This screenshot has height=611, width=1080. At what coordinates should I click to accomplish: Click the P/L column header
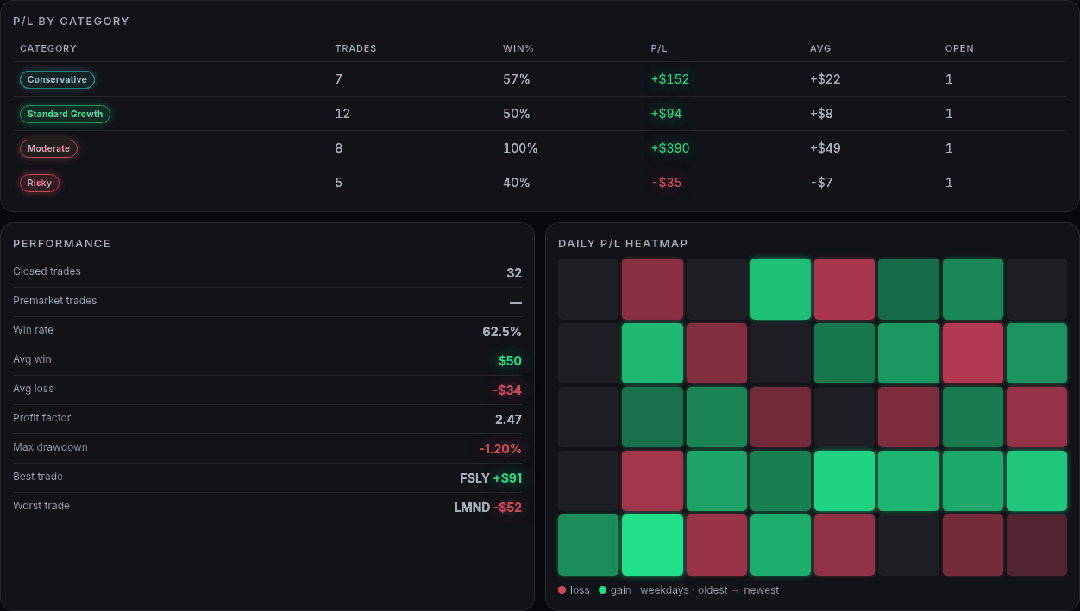click(x=659, y=48)
